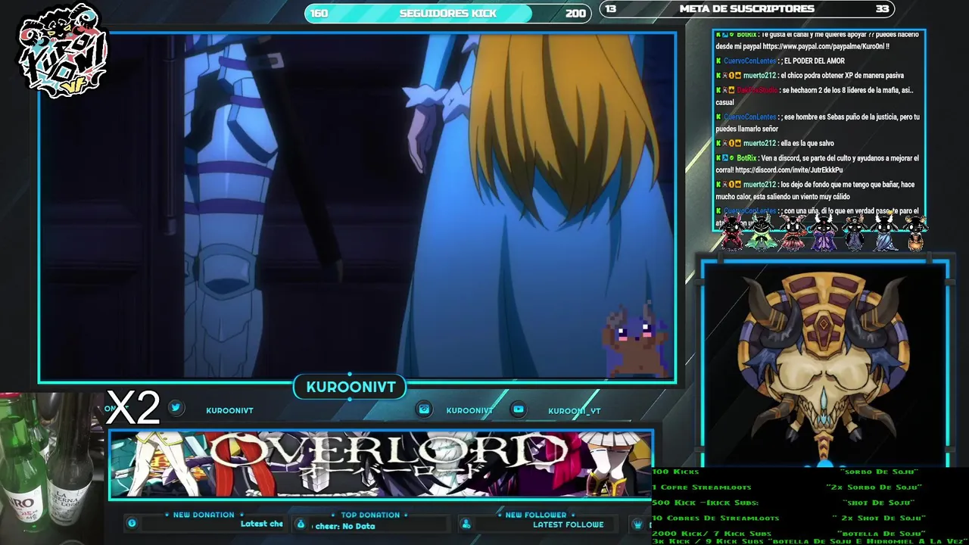Click the current subscriber count 13
Image resolution: width=969 pixels, height=545 pixels.
point(611,9)
